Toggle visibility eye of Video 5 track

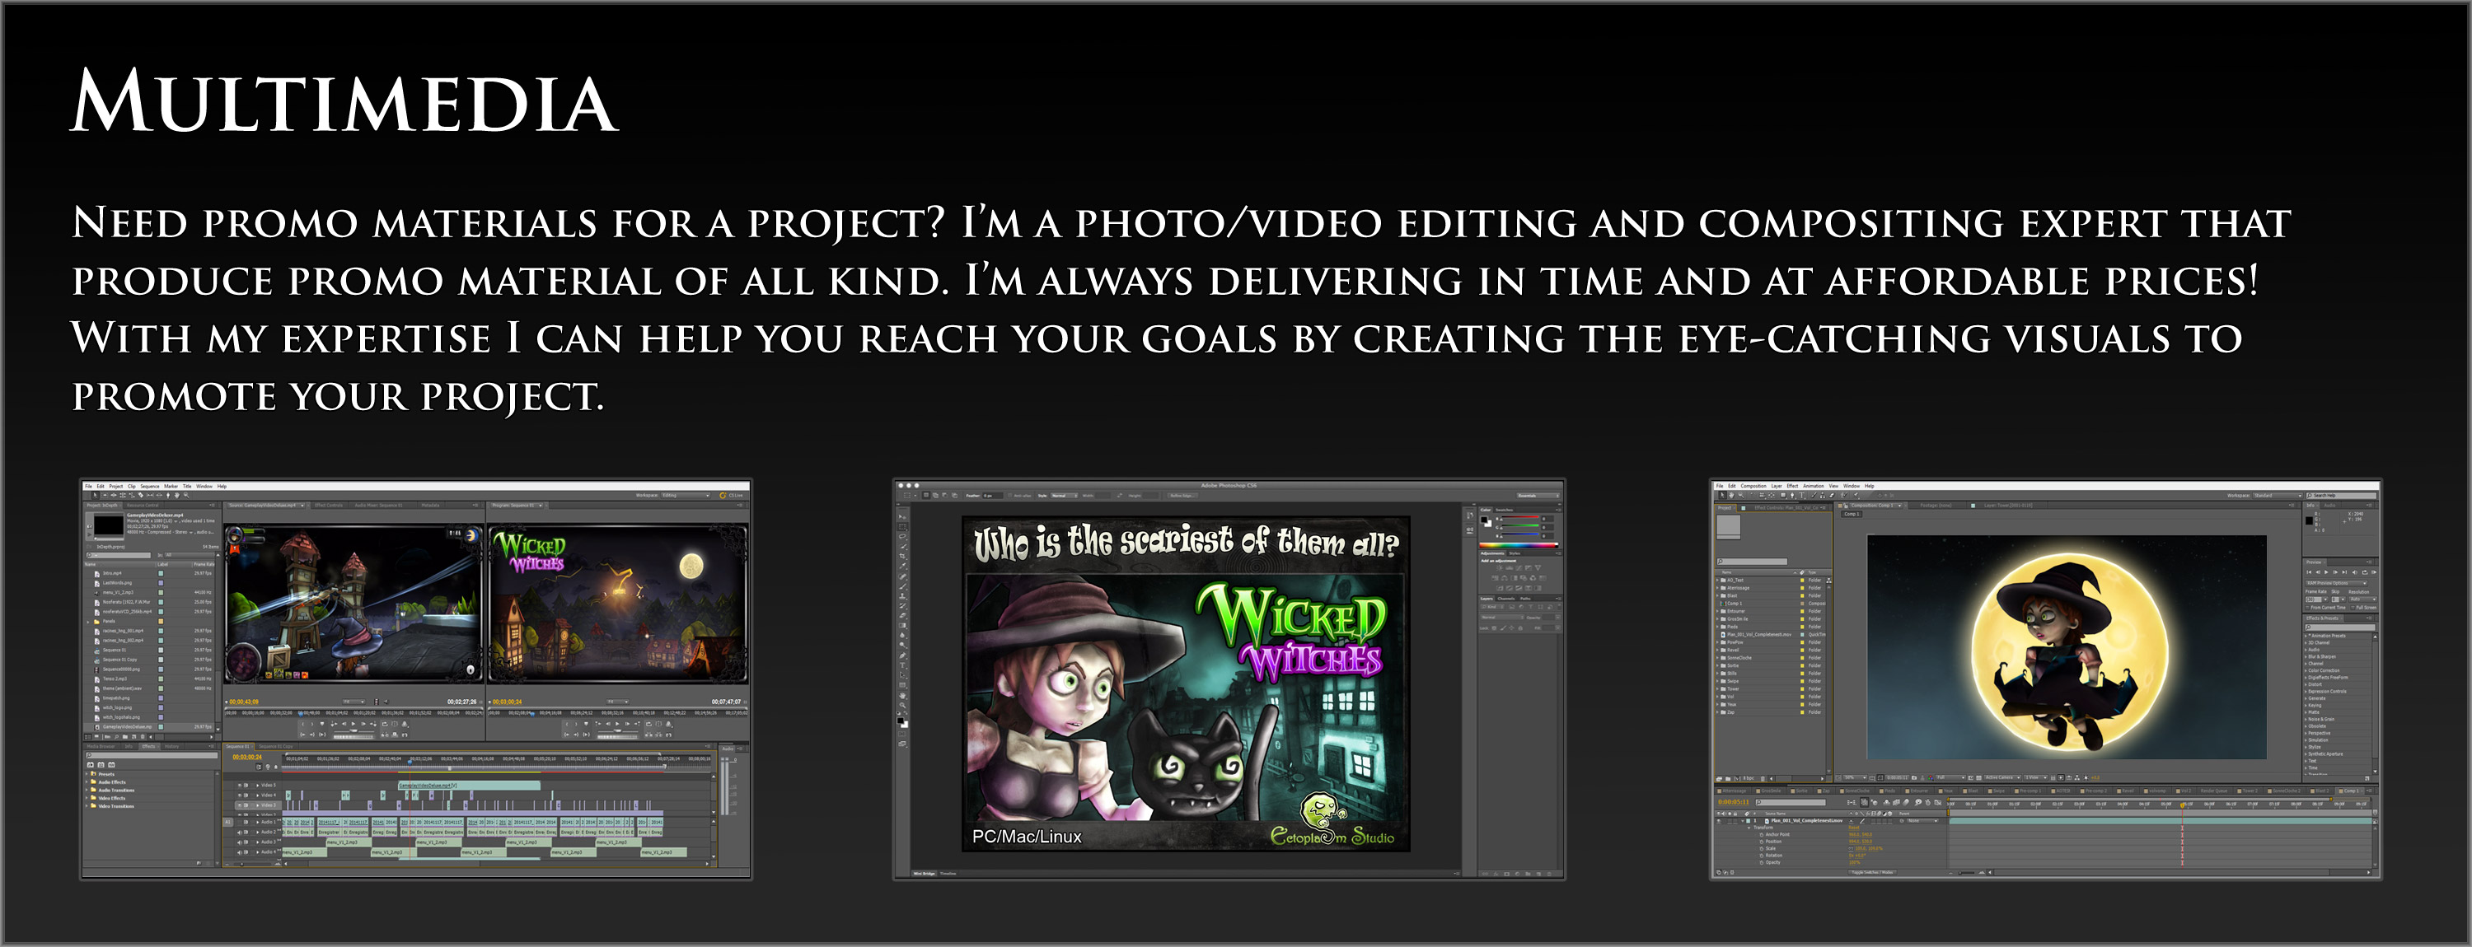pyautogui.click(x=240, y=786)
